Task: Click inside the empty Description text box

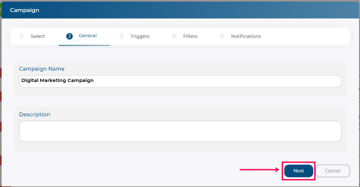Action: click(180, 131)
